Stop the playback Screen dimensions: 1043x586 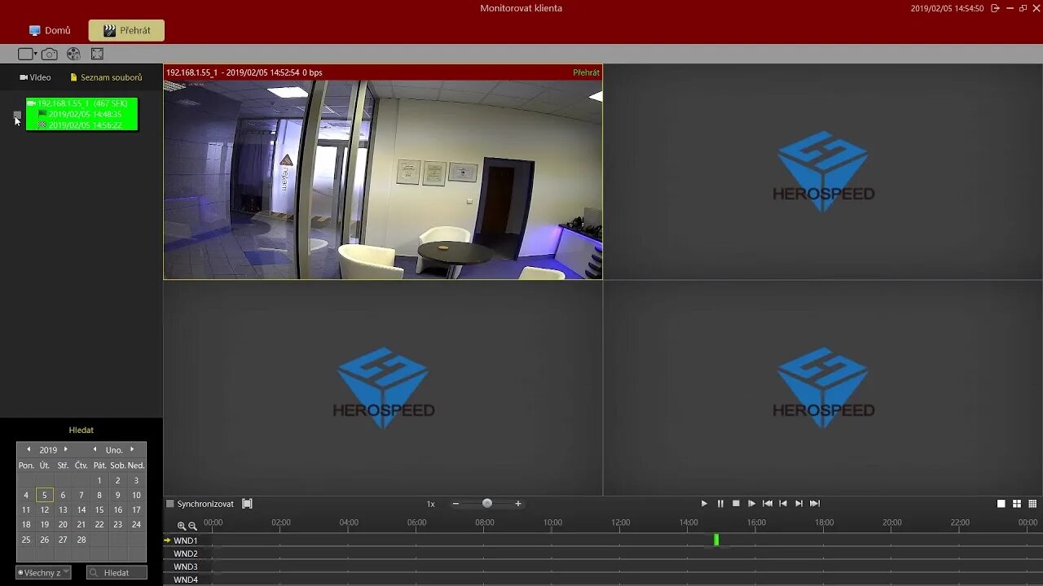[x=736, y=504]
